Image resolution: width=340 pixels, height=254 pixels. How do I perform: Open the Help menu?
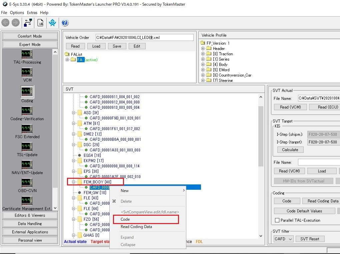click(44, 13)
